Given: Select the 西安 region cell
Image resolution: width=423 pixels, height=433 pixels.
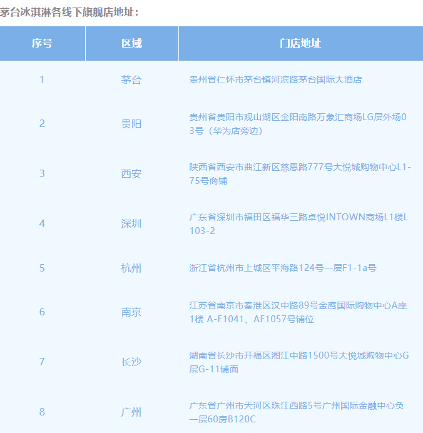Looking at the screenshot, I should 131,174.
